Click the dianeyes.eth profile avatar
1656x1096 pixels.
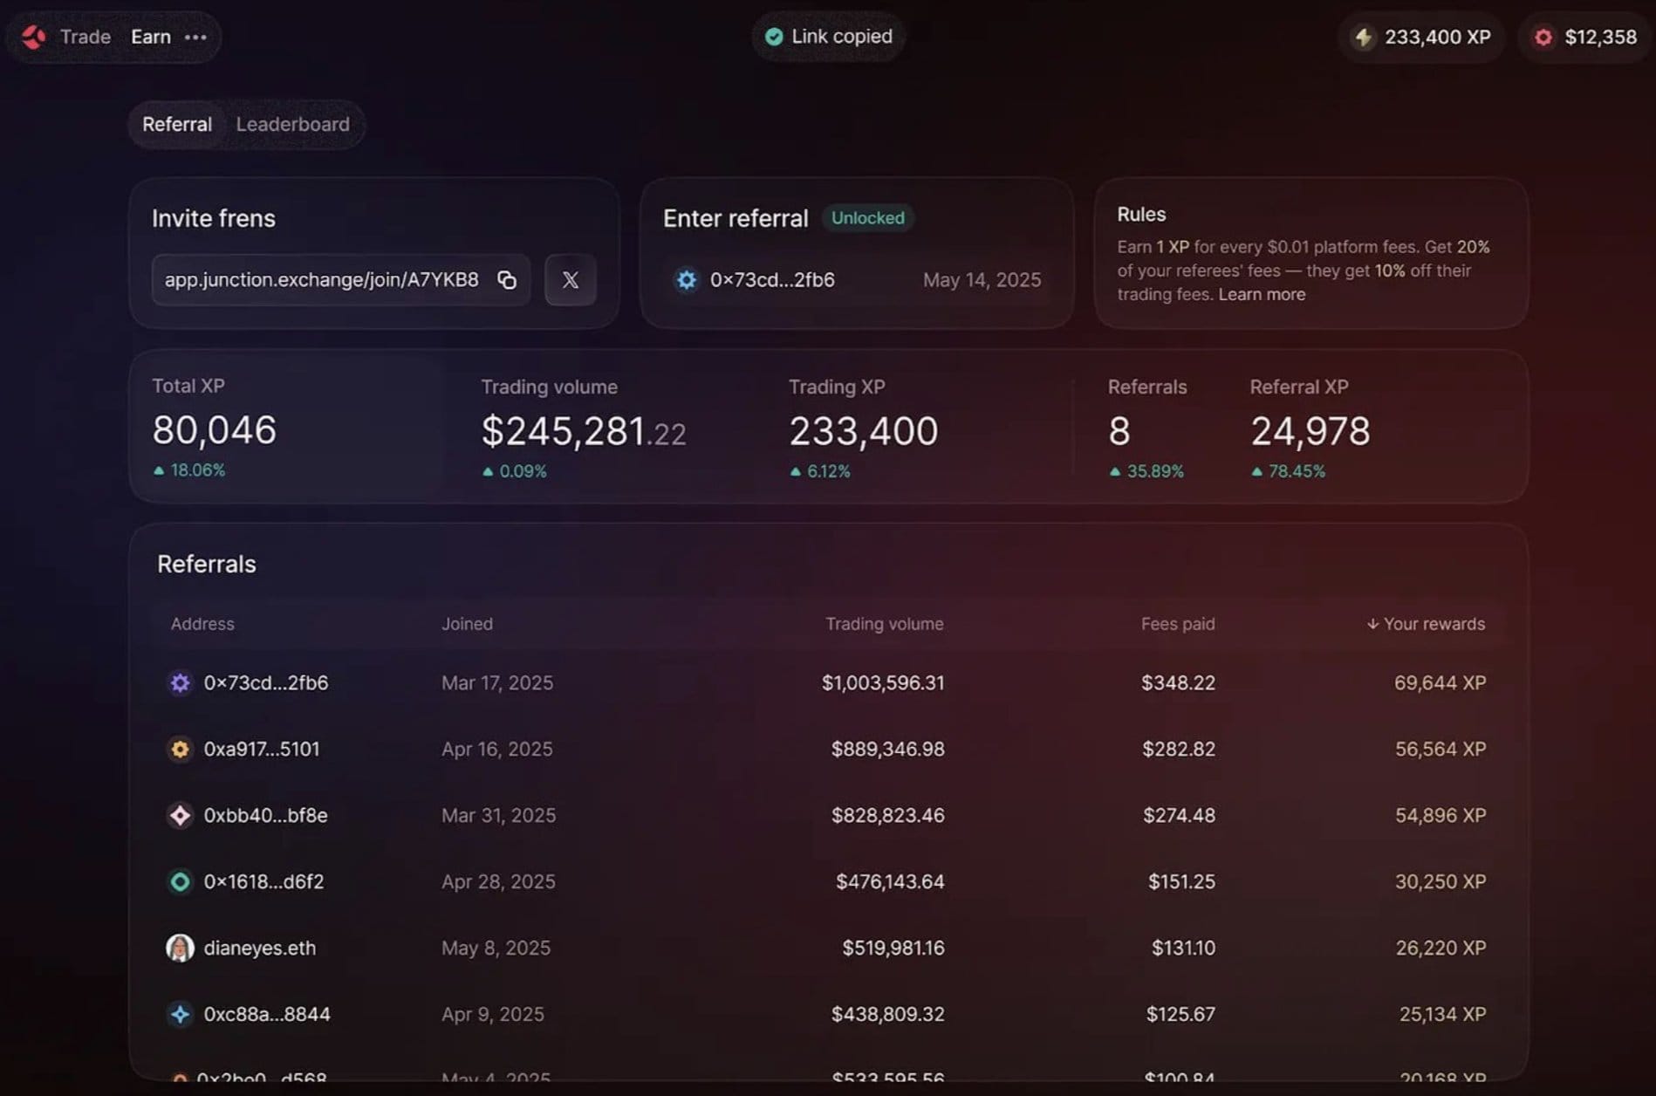coord(180,948)
